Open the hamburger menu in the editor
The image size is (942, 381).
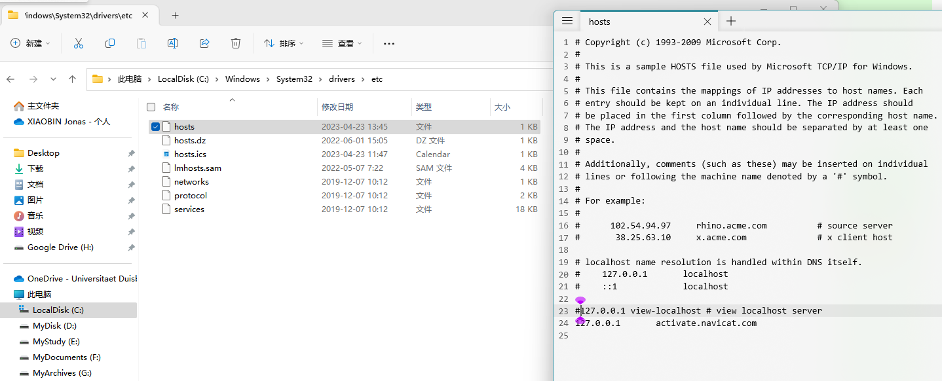(567, 21)
